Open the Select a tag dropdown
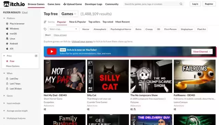Viewport: 219px width, 125px height. coord(64,29)
